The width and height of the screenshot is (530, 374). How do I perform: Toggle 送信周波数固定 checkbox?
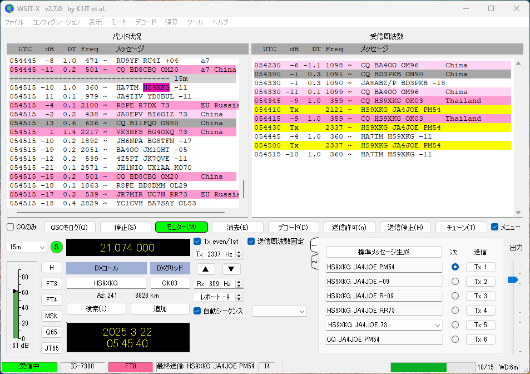click(251, 242)
